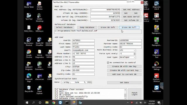Launch eTechnician desktop icon

[39, 77]
